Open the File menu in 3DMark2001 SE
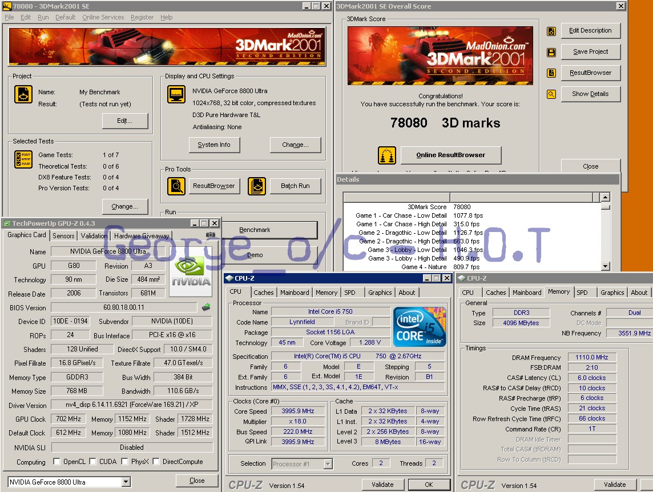This screenshot has height=492, width=653. pyautogui.click(x=9, y=17)
